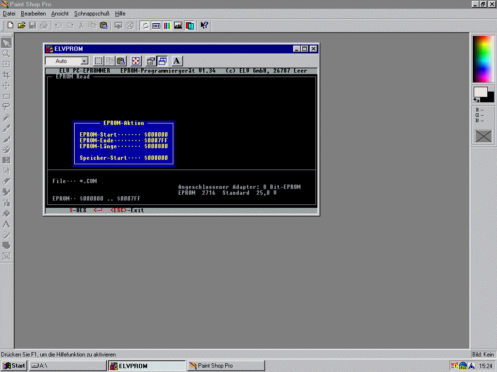Viewport: 497px width, 372px height.
Task: Click the Undo arrow in the toolbar
Action: pos(58,25)
